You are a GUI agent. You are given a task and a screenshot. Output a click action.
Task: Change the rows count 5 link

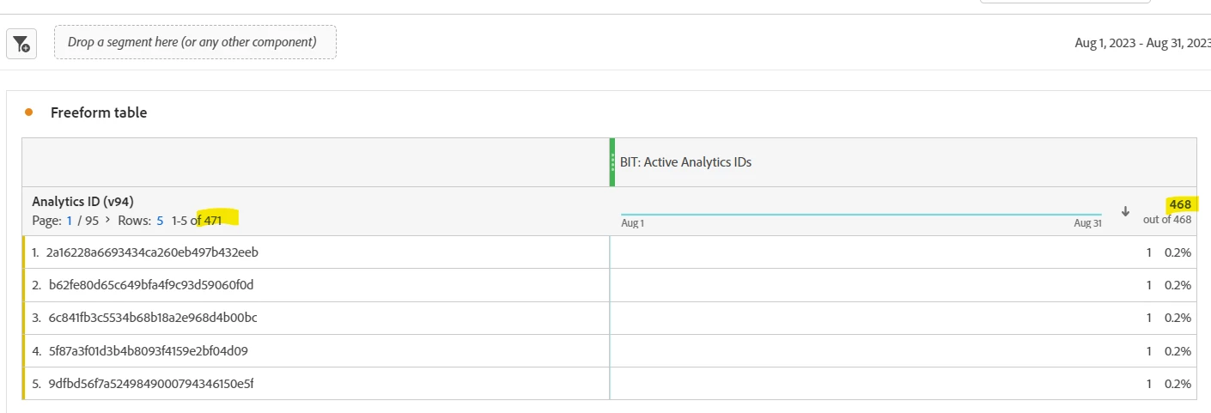[160, 221]
